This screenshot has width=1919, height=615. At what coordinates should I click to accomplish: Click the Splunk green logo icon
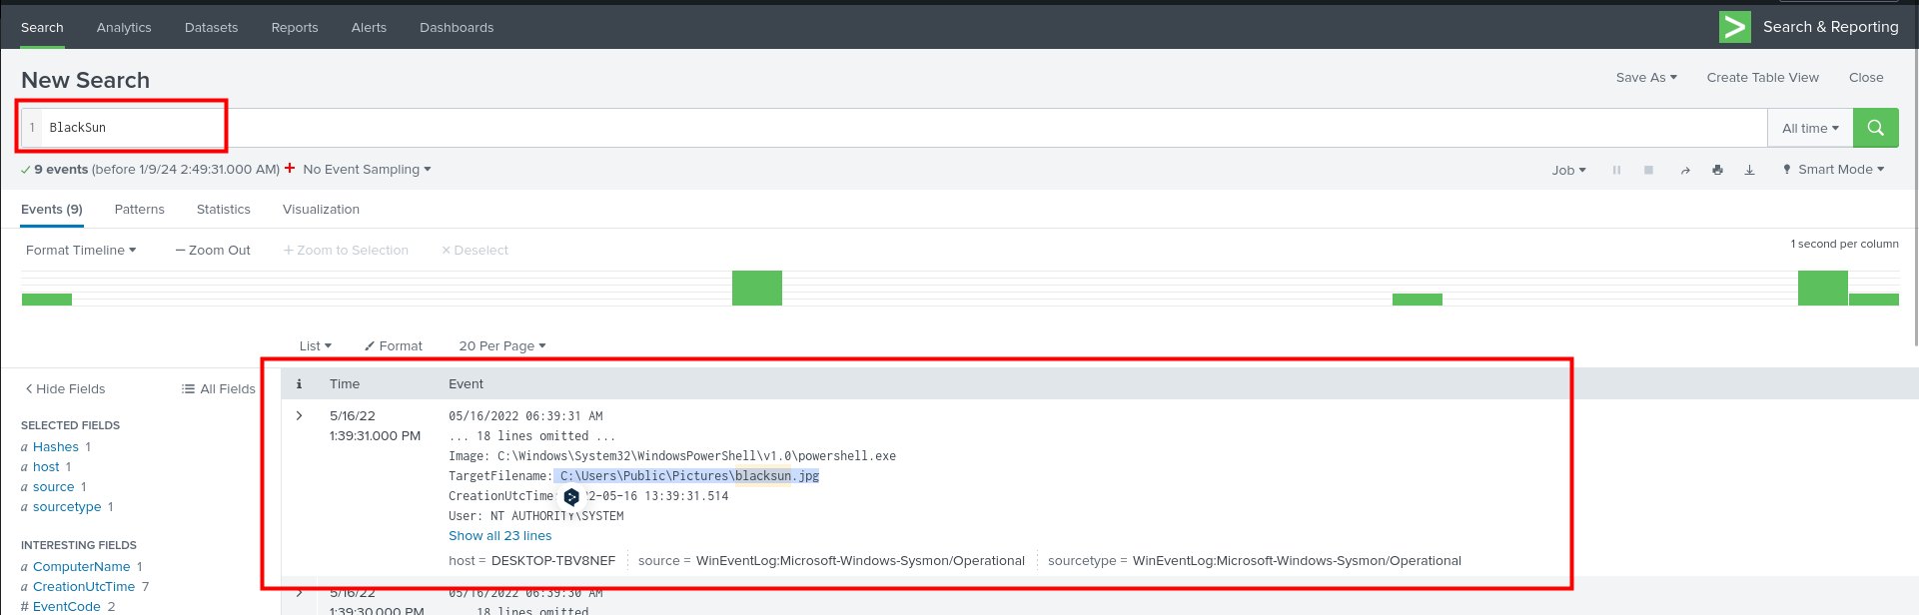pos(1734,27)
